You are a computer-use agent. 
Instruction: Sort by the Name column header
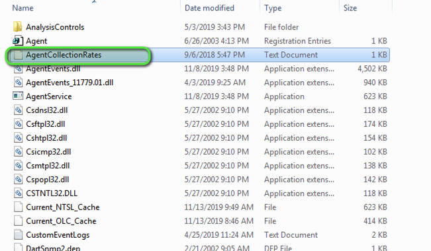[23, 8]
